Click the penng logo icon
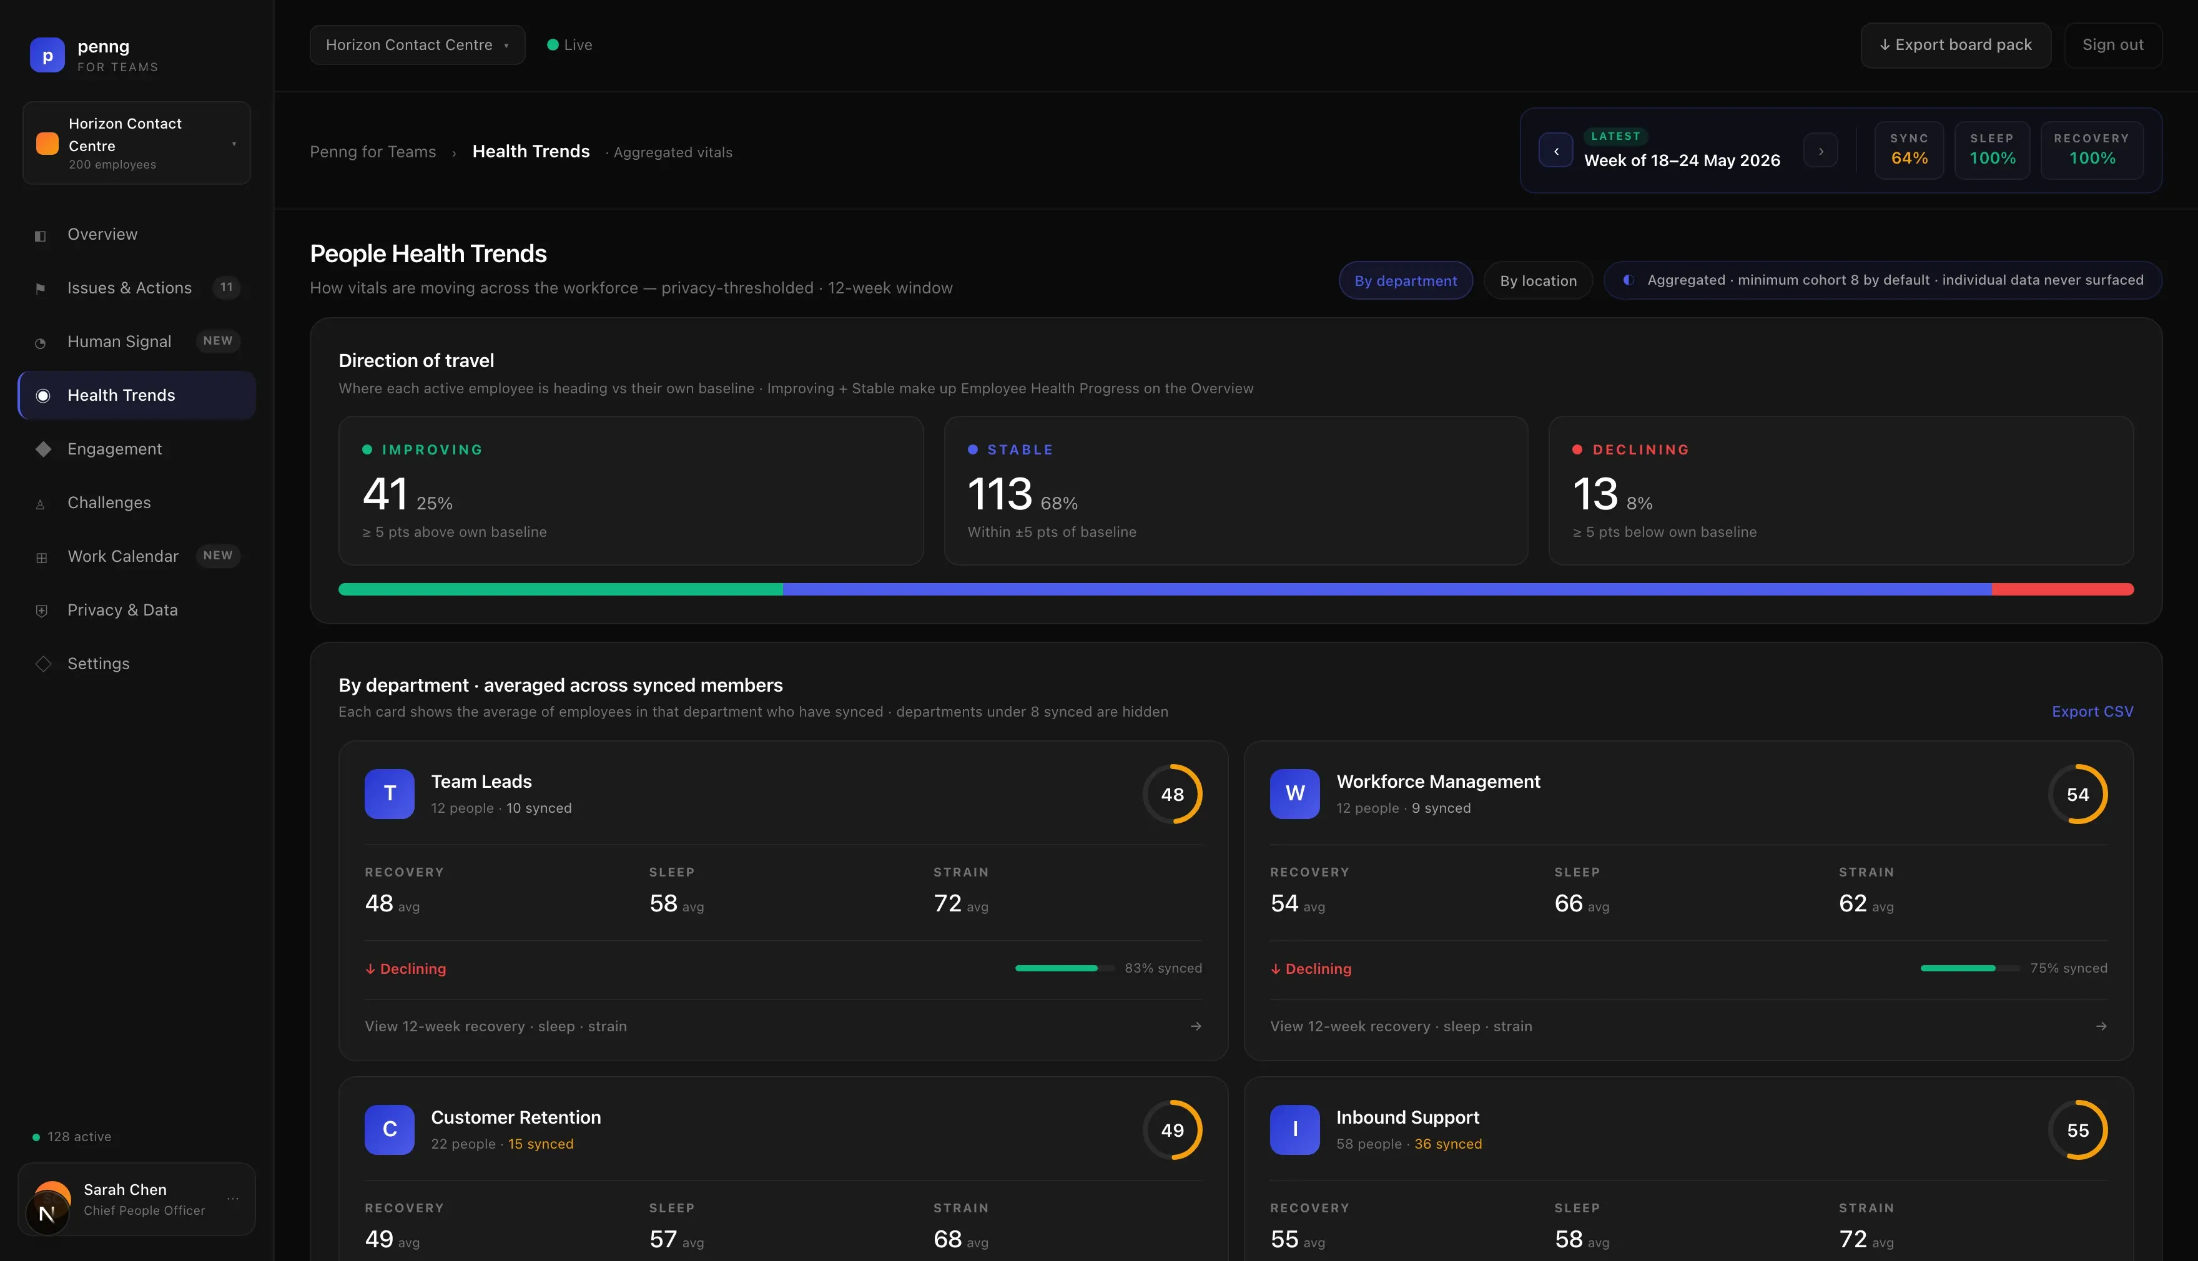2198x1261 pixels. [x=47, y=56]
